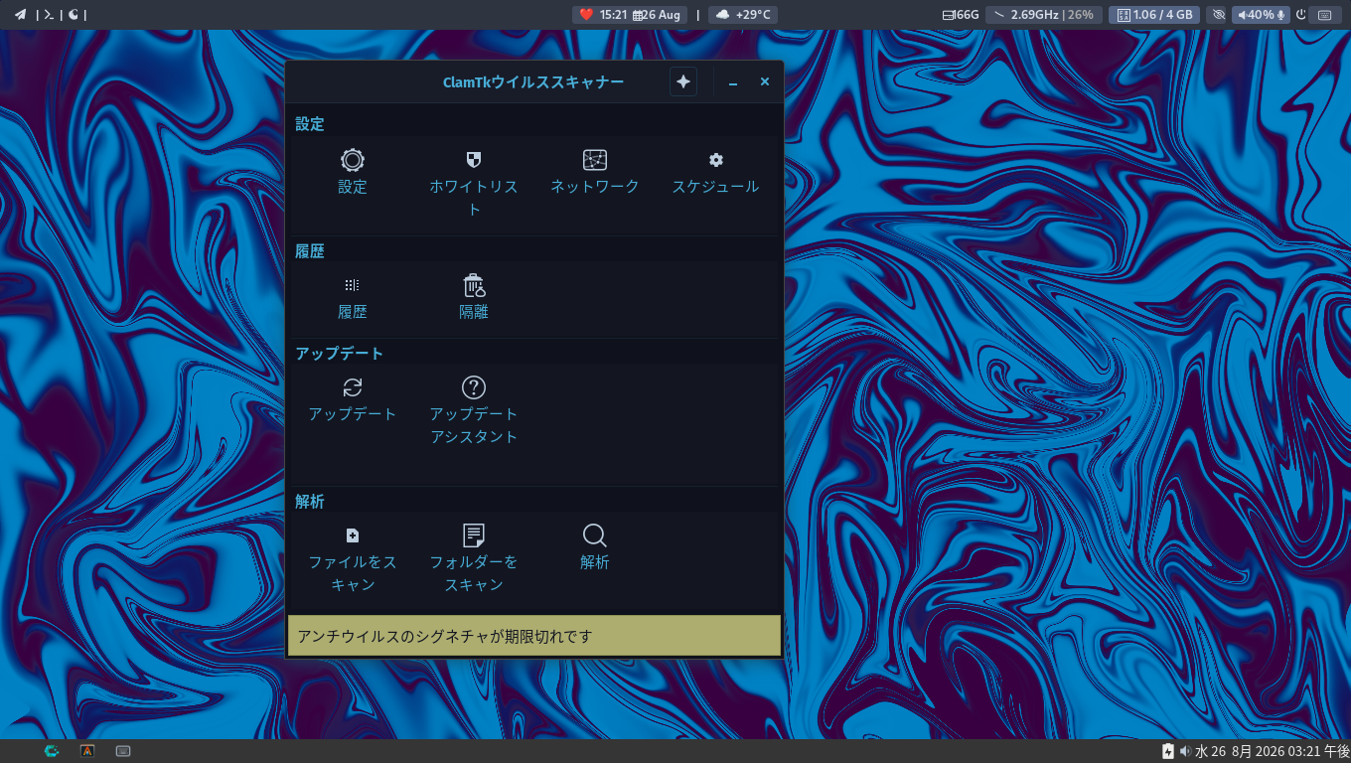1351x763 pixels.
Task: Click the sparkle header button in ClamTk
Action: (683, 82)
